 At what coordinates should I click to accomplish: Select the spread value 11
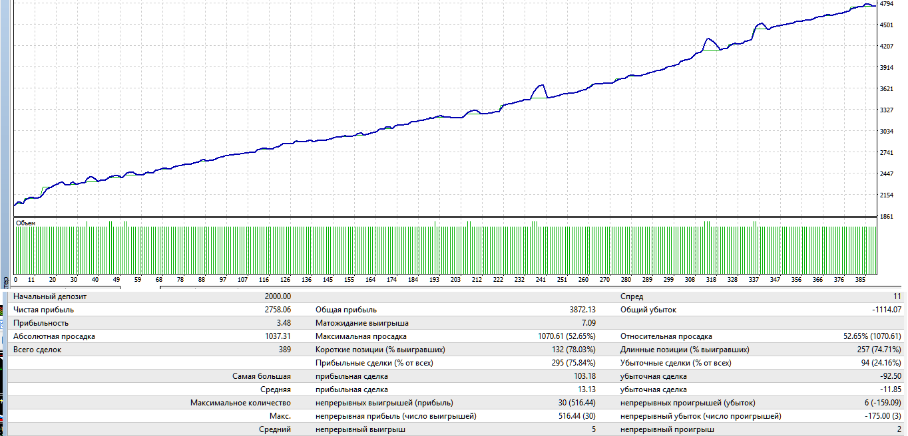[897, 296]
